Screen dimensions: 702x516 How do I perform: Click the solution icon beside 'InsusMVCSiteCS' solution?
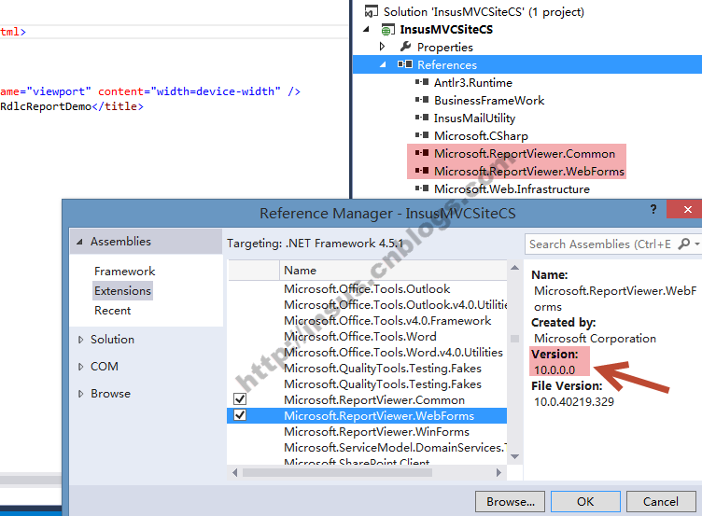(x=372, y=11)
